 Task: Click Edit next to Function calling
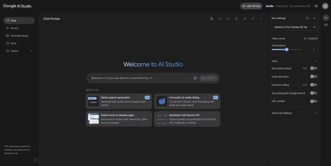[305, 85]
